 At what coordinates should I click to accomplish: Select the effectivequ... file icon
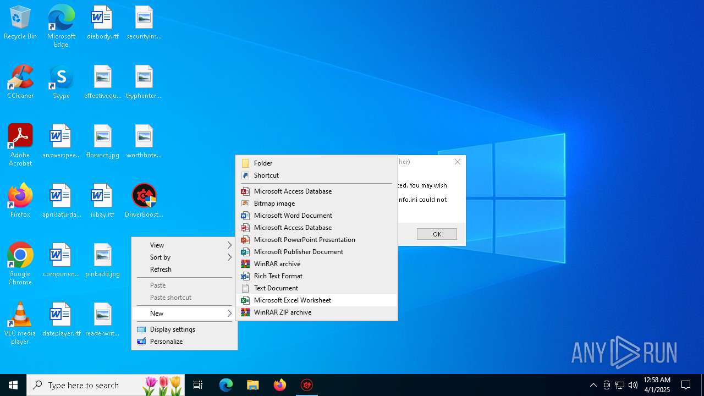click(x=102, y=82)
